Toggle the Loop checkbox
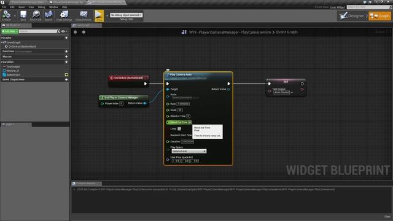Viewport: 393px width, 221px height. (179, 128)
